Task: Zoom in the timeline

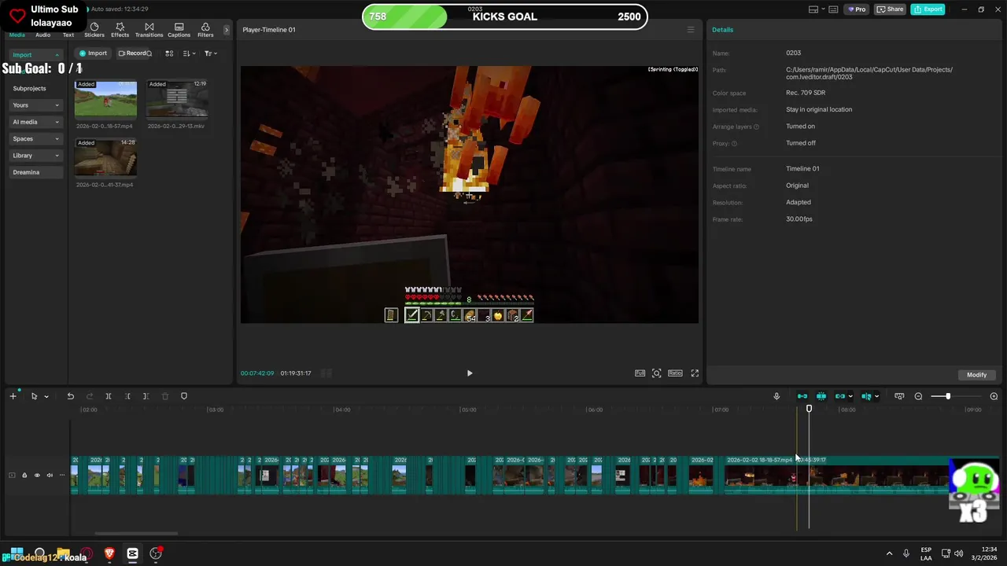Action: coord(994,396)
